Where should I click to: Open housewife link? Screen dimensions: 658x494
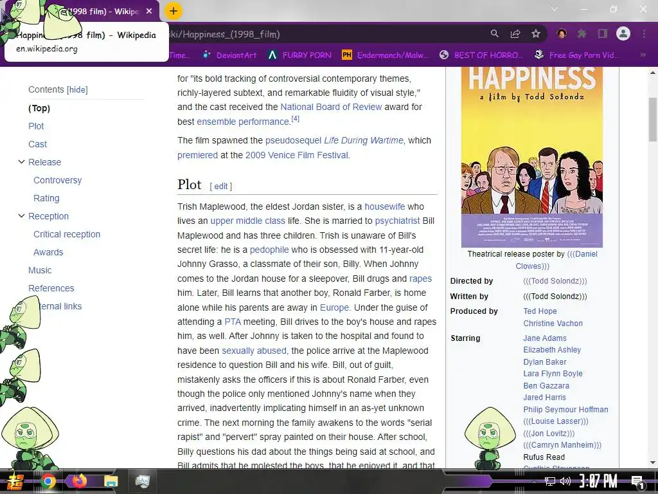click(385, 206)
